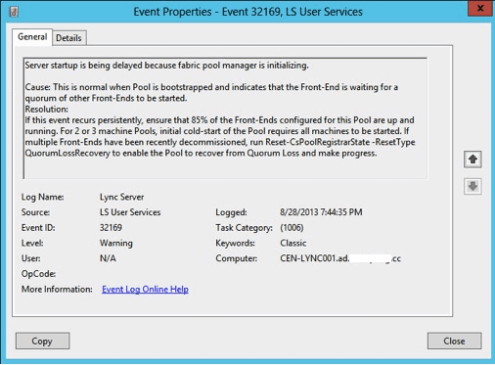
Task: Select the Logged date 8/28/2013 7:44:35 PM
Action: tap(321, 212)
